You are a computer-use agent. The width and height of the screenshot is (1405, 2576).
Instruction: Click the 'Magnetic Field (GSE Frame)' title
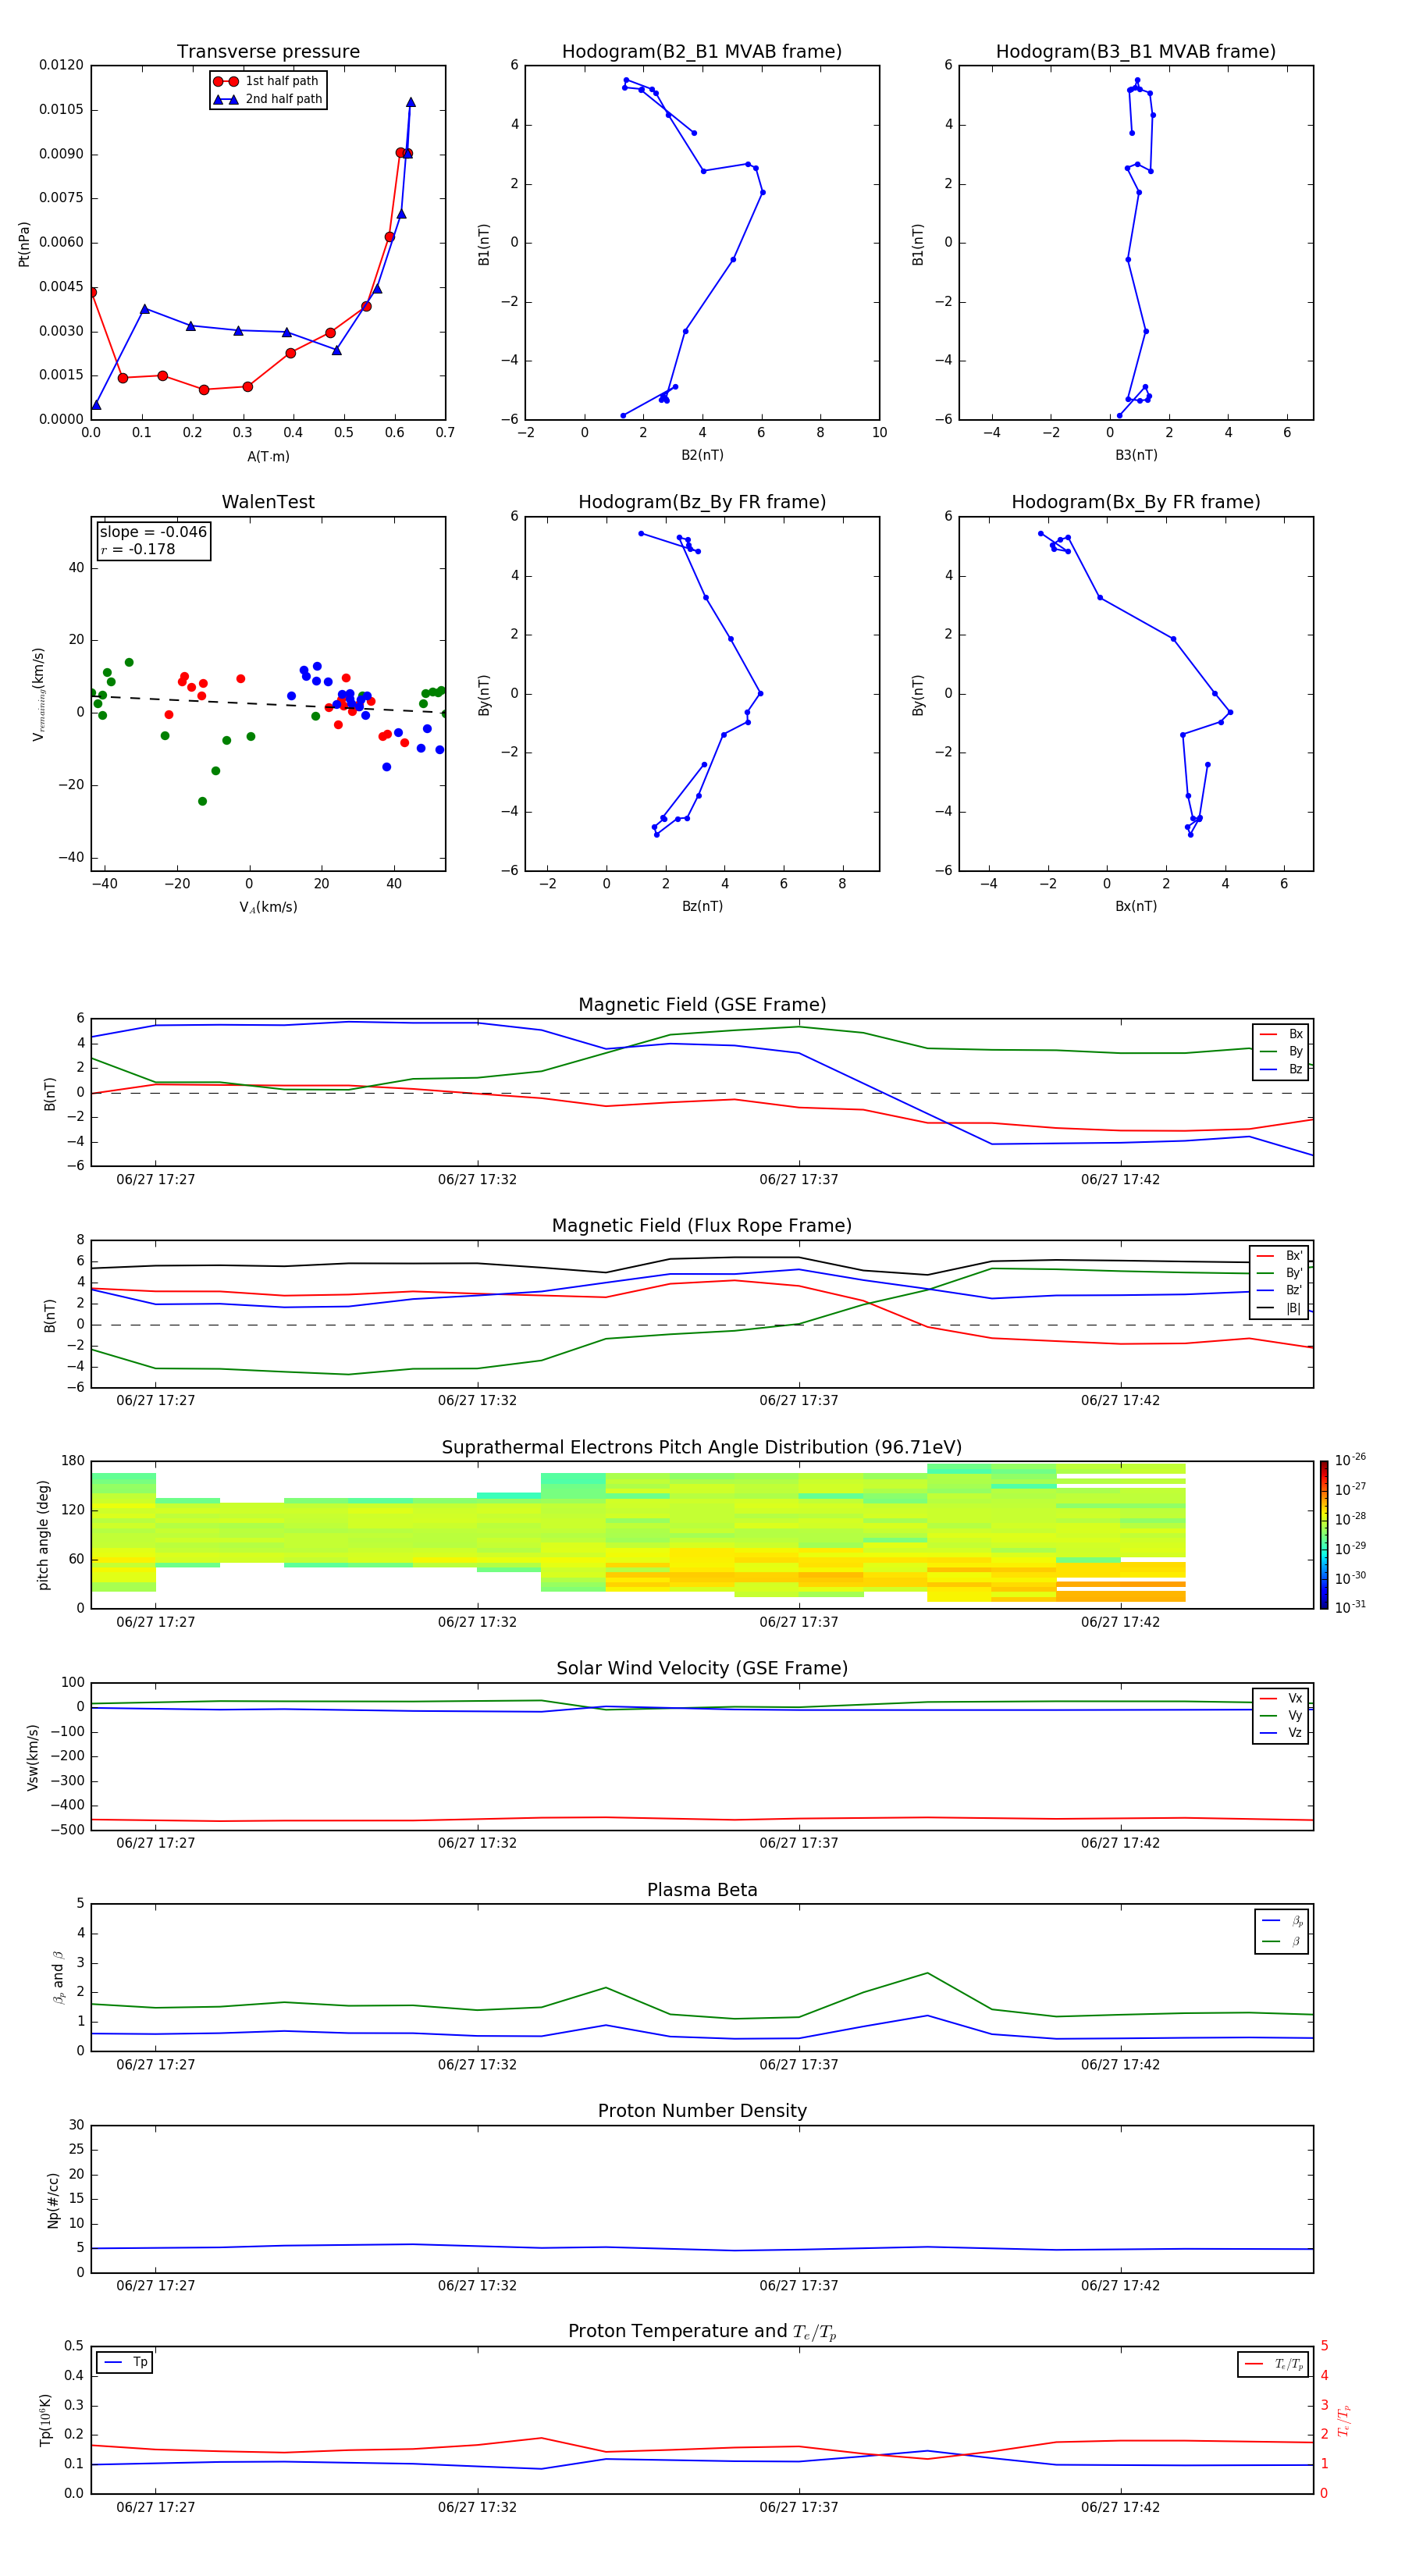702,1005
